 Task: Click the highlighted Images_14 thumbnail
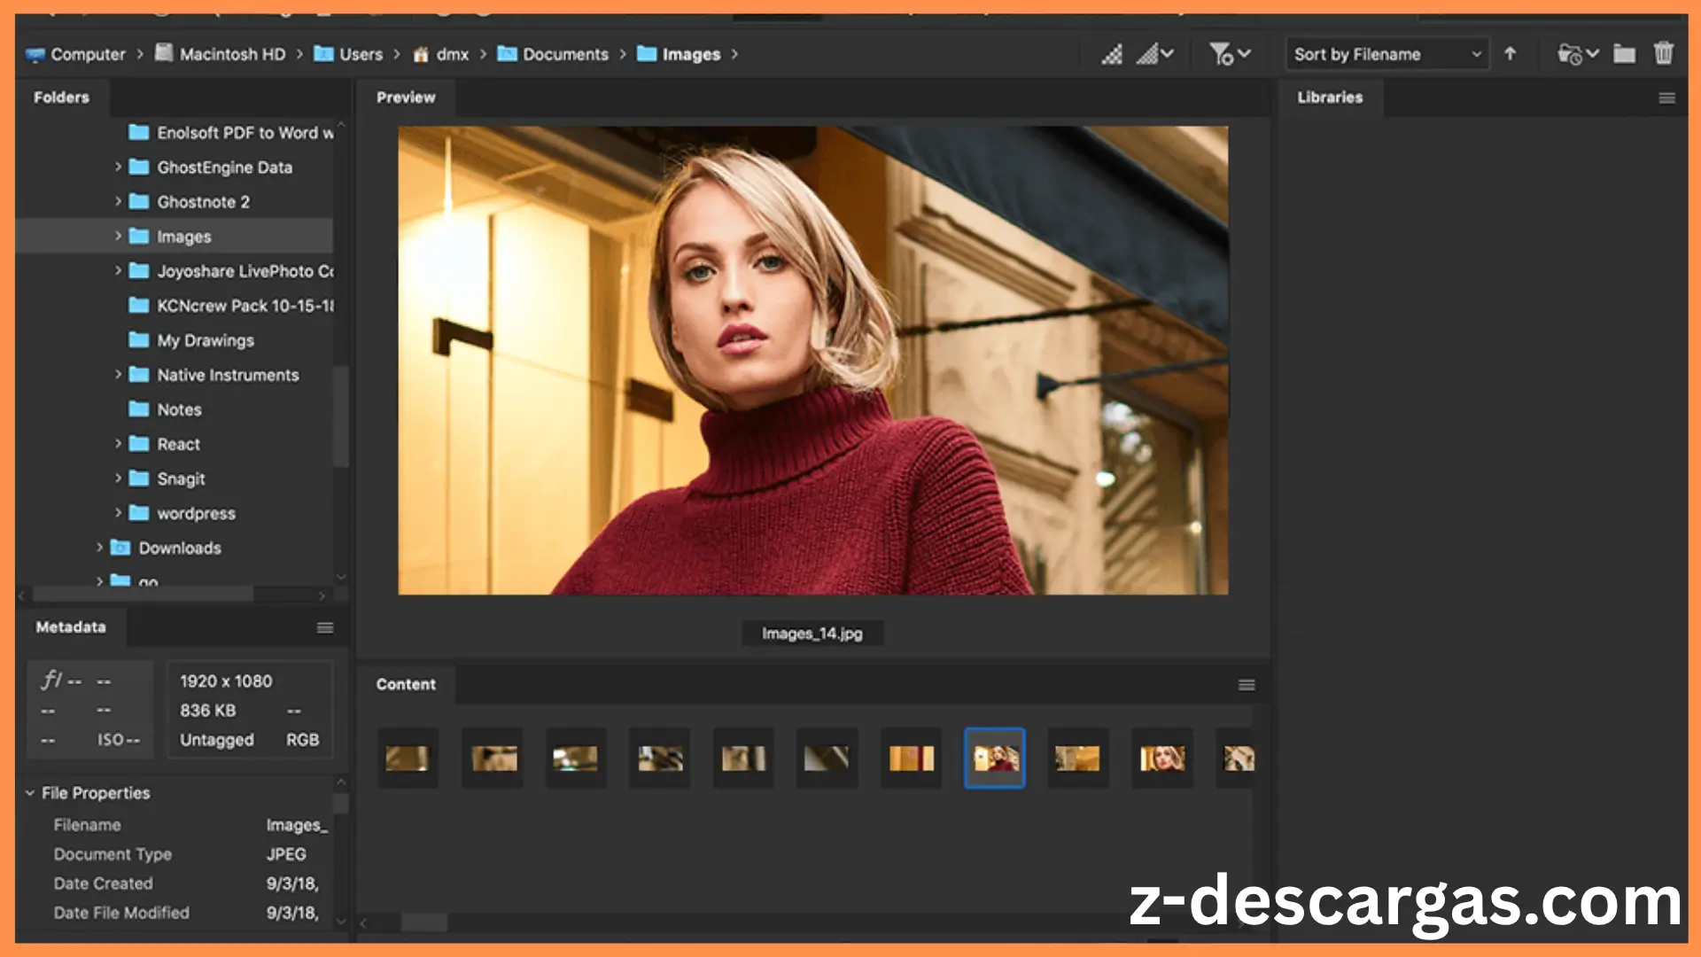[995, 759]
